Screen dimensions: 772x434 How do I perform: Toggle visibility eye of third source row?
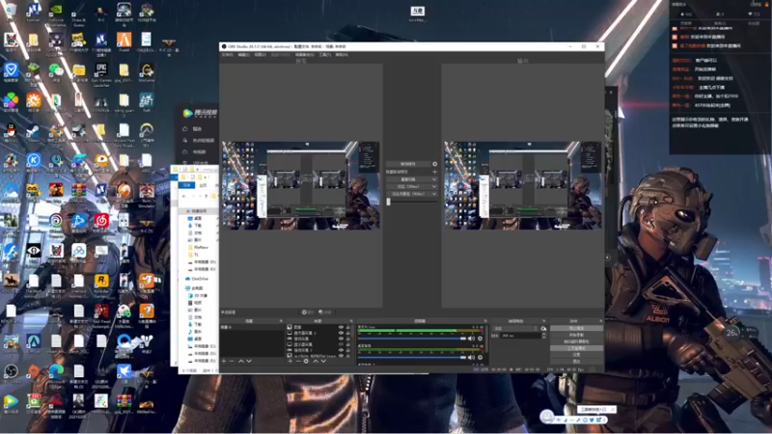pos(341,339)
